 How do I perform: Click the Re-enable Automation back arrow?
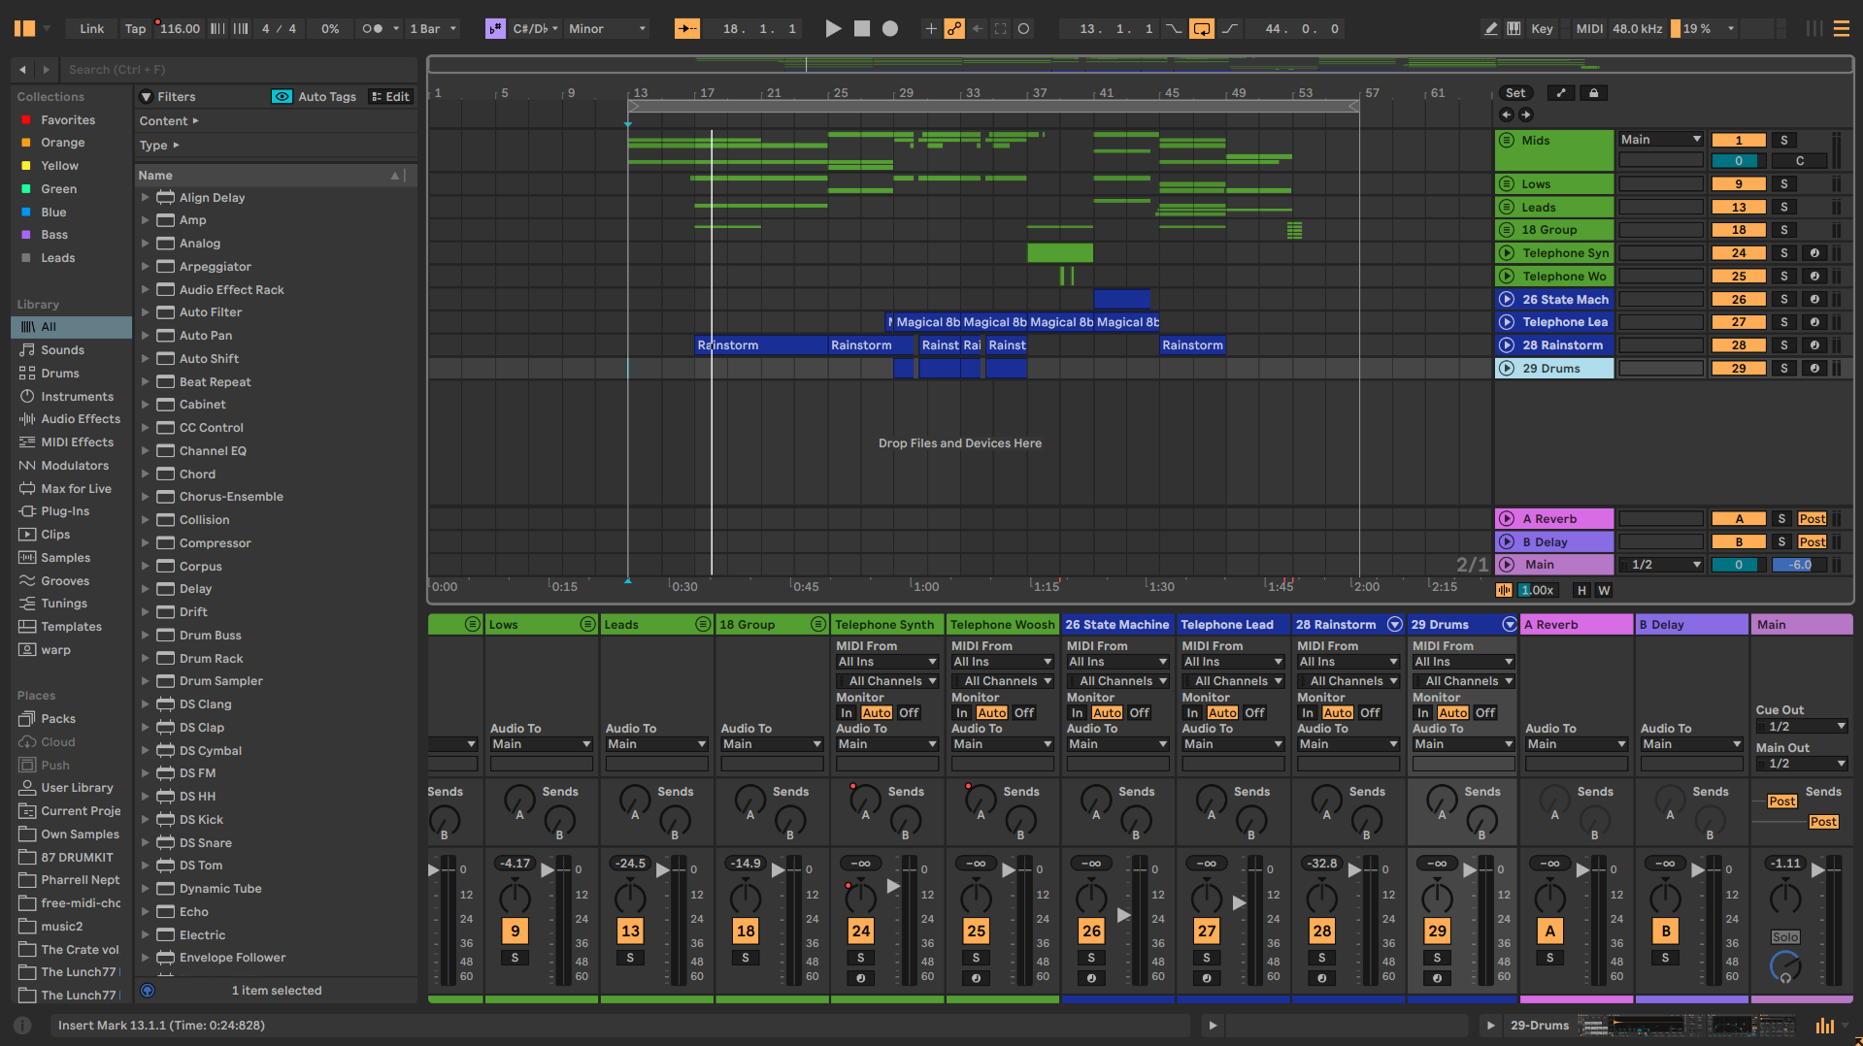point(978,28)
